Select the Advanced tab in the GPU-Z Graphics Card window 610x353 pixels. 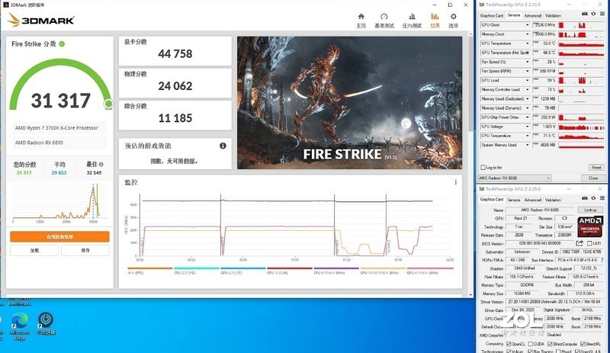(x=532, y=200)
